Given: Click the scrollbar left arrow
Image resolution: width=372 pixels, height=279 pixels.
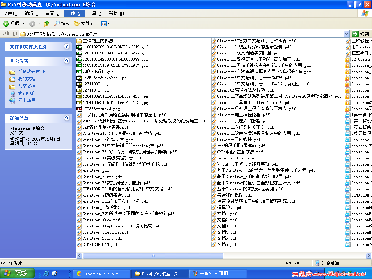Looking at the screenshot, I should tap(79, 255).
